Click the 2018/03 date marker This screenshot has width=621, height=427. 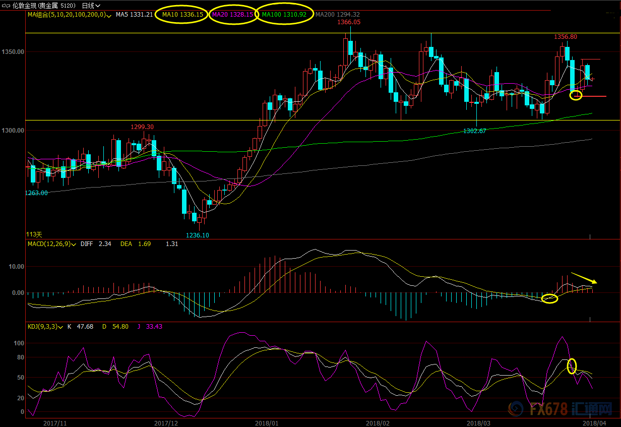click(x=478, y=423)
